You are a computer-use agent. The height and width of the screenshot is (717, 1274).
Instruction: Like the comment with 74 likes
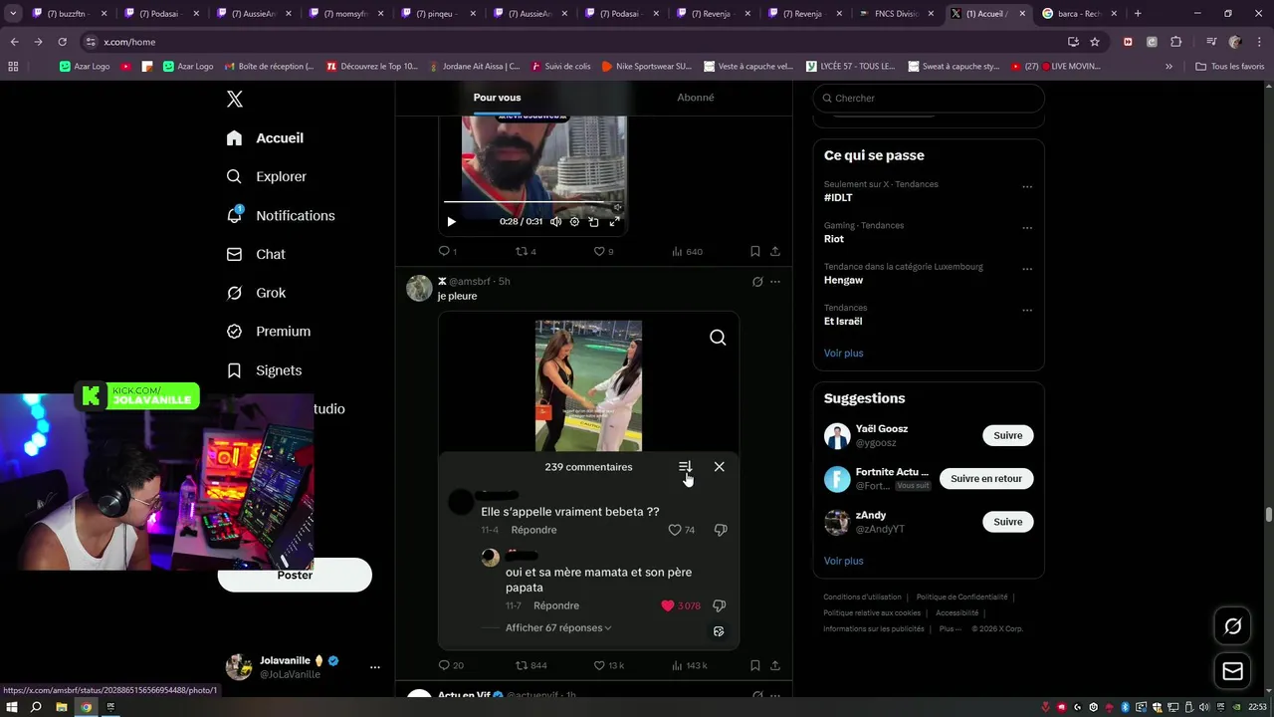674,530
